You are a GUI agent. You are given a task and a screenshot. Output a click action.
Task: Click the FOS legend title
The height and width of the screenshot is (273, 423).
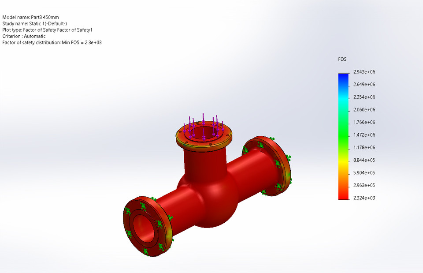(342, 59)
